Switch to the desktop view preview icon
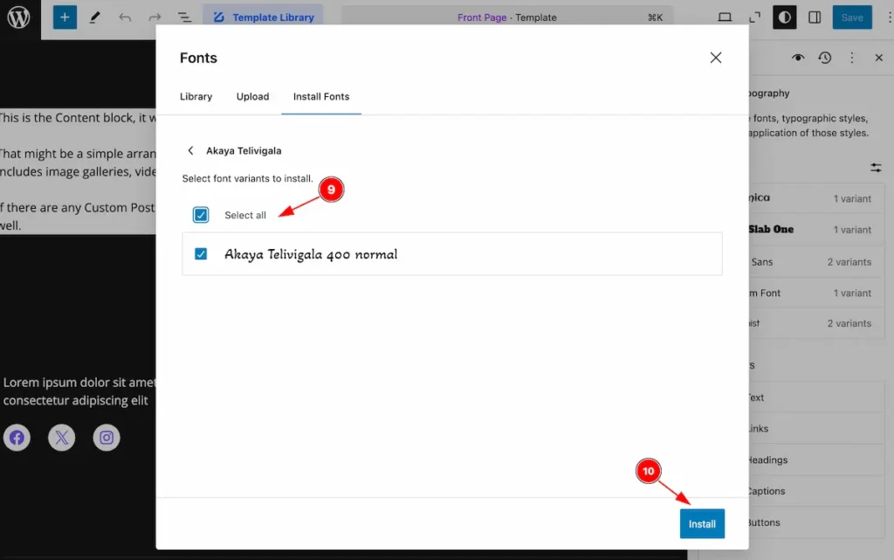894x560 pixels. [x=725, y=17]
